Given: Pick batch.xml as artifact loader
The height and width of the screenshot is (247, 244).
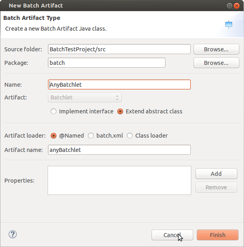Looking at the screenshot, I should pyautogui.click(x=91, y=136).
